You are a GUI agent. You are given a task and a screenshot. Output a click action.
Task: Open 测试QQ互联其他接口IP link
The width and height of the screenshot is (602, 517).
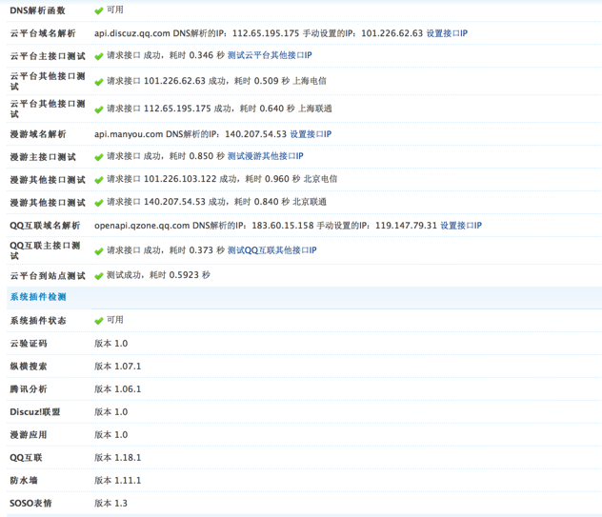pyautogui.click(x=271, y=250)
